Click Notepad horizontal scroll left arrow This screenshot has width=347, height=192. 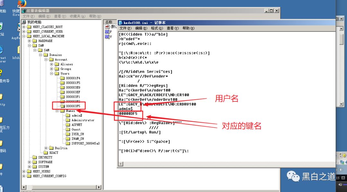coord(120,164)
